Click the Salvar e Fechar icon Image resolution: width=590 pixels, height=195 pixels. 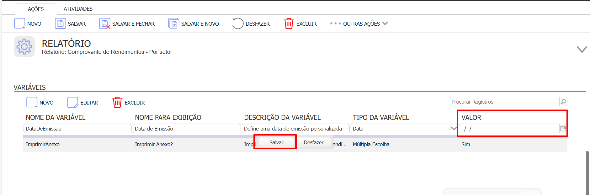click(104, 24)
